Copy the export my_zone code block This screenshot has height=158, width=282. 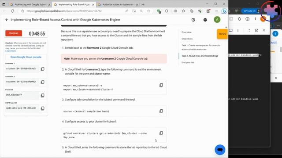(161, 85)
